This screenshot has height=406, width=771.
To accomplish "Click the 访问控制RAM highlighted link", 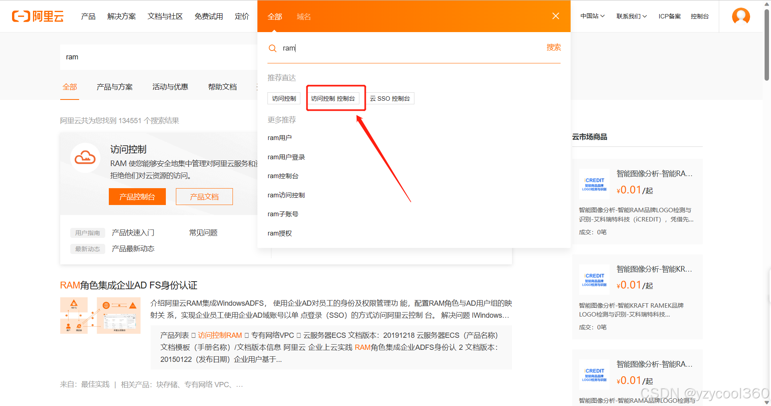I will click(220, 335).
